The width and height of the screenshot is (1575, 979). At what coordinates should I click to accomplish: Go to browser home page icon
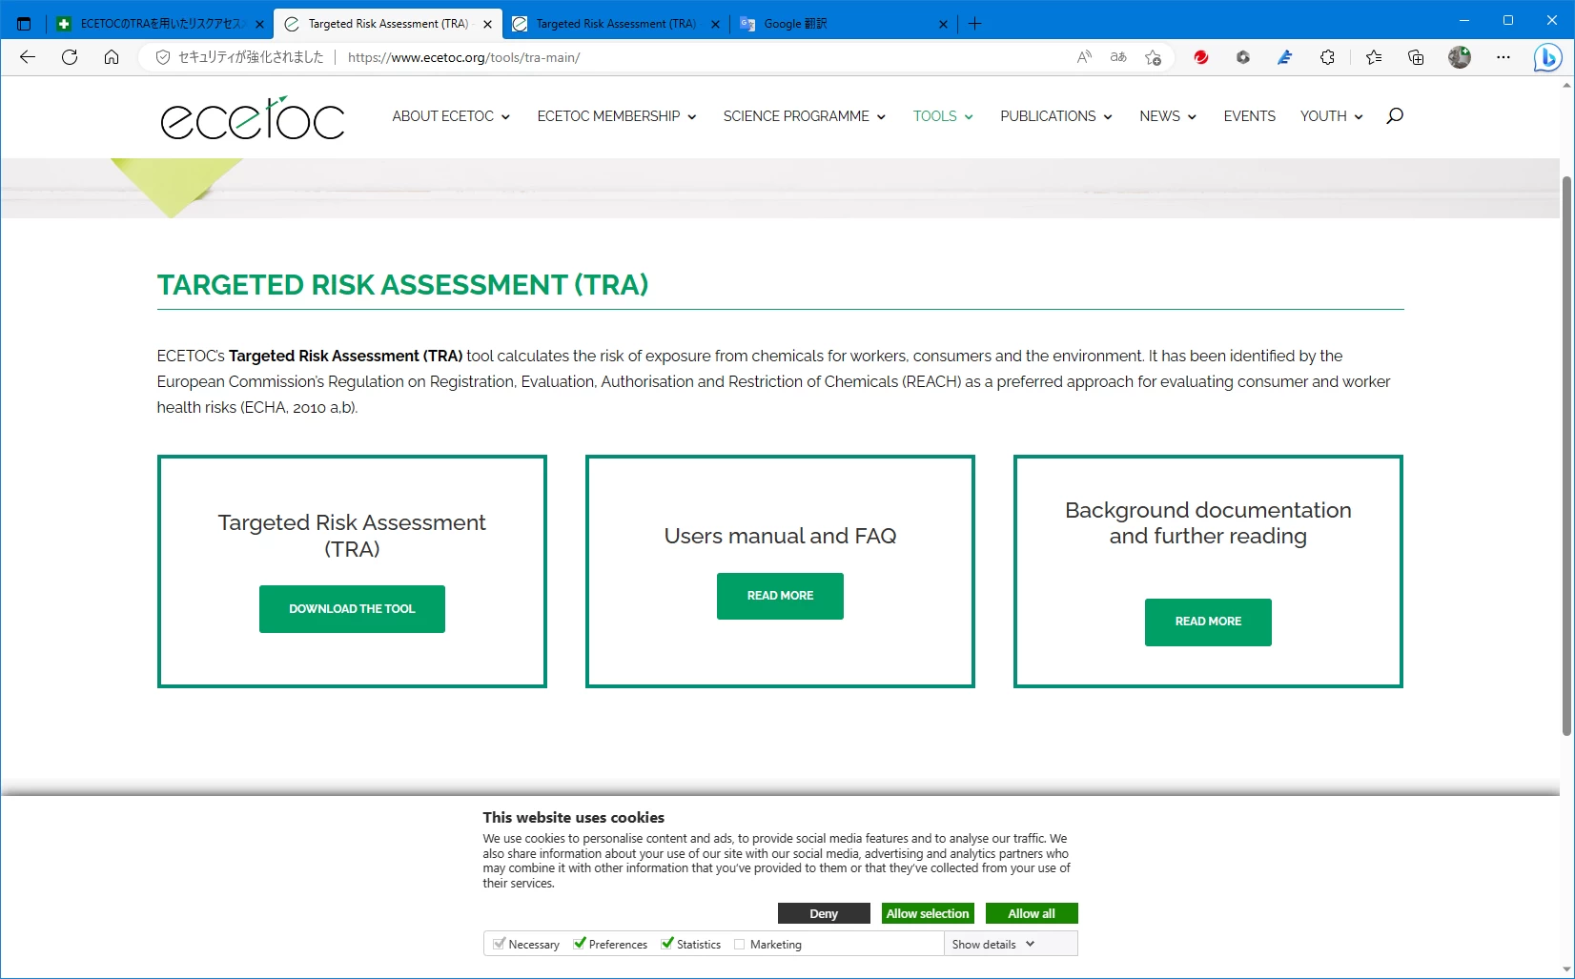(112, 57)
